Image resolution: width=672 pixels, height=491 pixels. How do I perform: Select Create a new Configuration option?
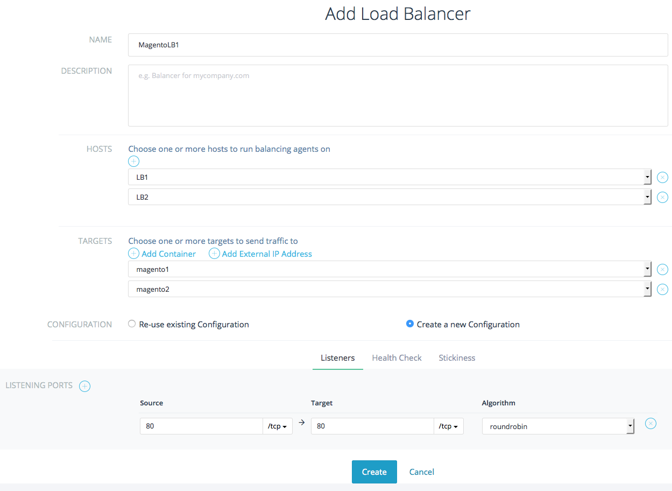410,324
